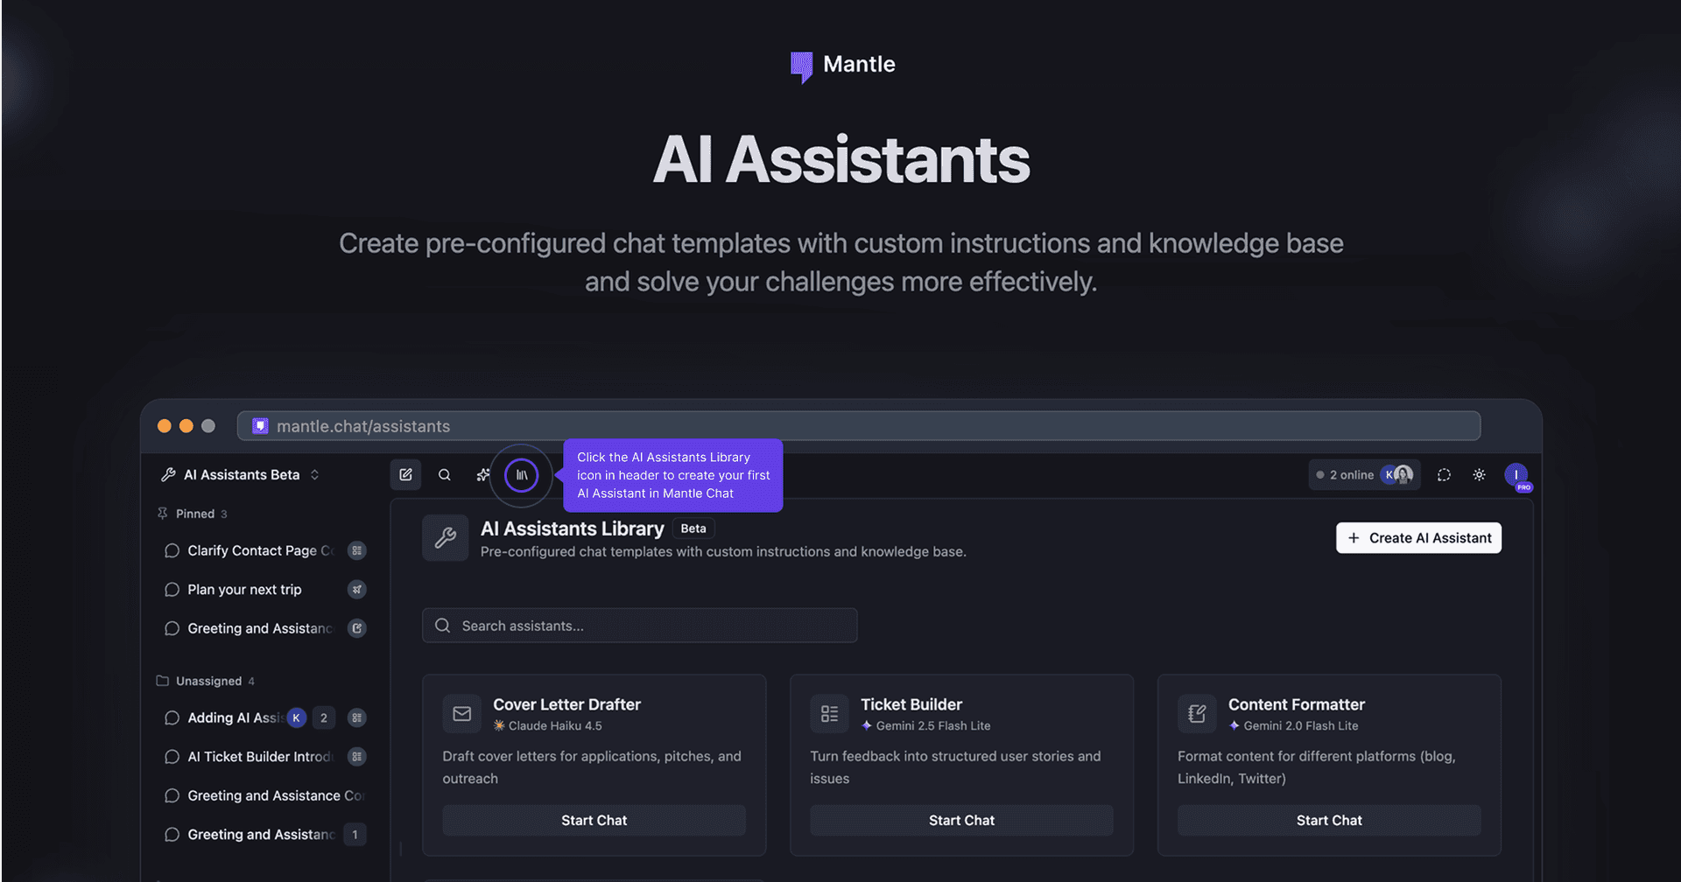
Task: Click the Gemini 2.5 Flash Lite model label
Action: [x=925, y=725]
